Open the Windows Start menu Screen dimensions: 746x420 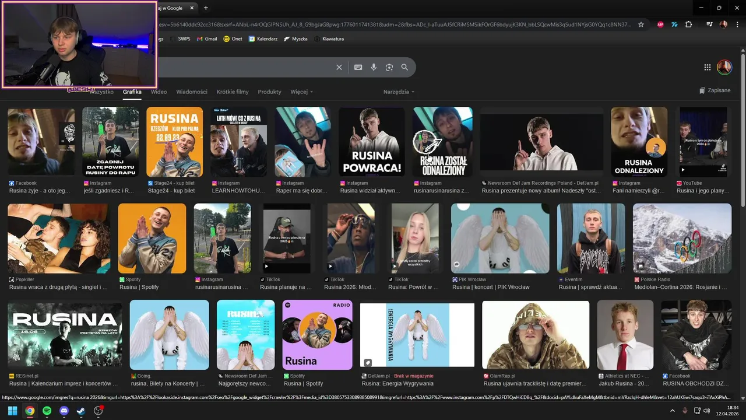[x=12, y=411]
